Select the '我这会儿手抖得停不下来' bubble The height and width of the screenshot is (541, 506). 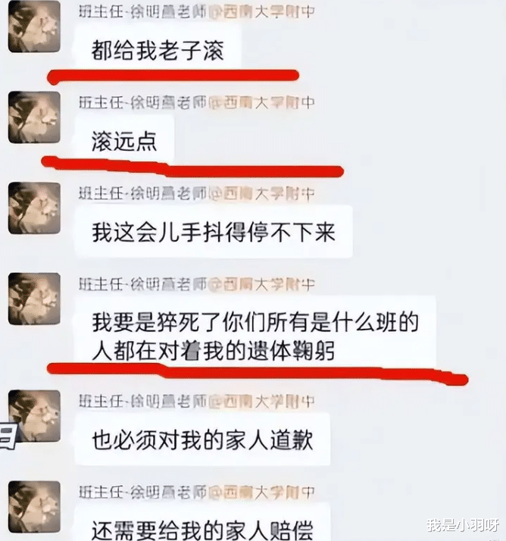pyautogui.click(x=214, y=232)
